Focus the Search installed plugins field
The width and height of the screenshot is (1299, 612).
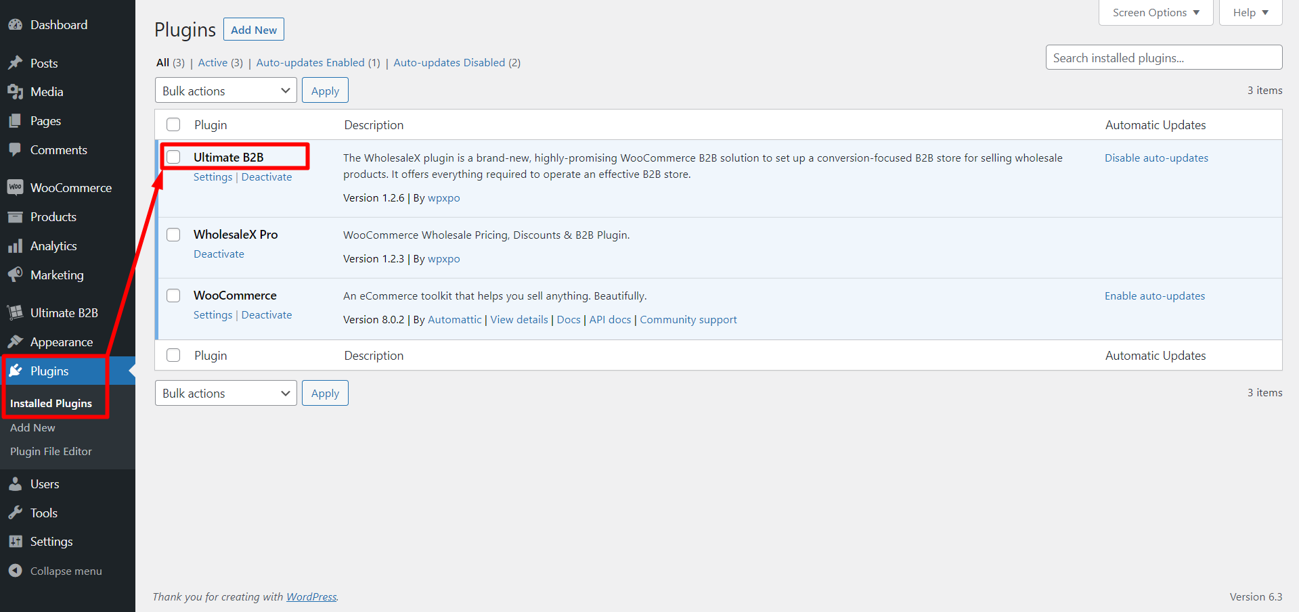[x=1164, y=57]
